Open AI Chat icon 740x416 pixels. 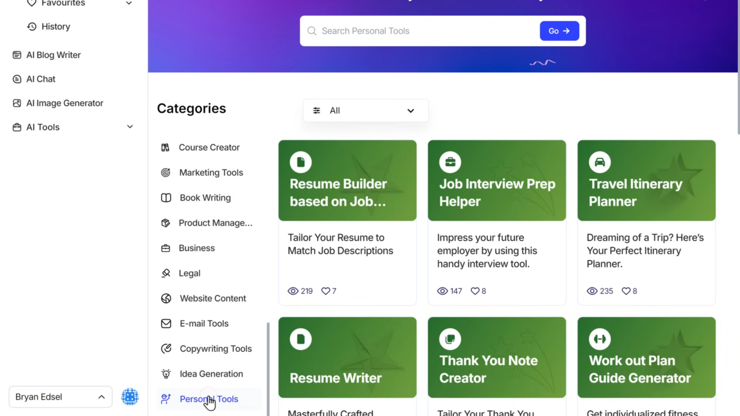tap(17, 79)
